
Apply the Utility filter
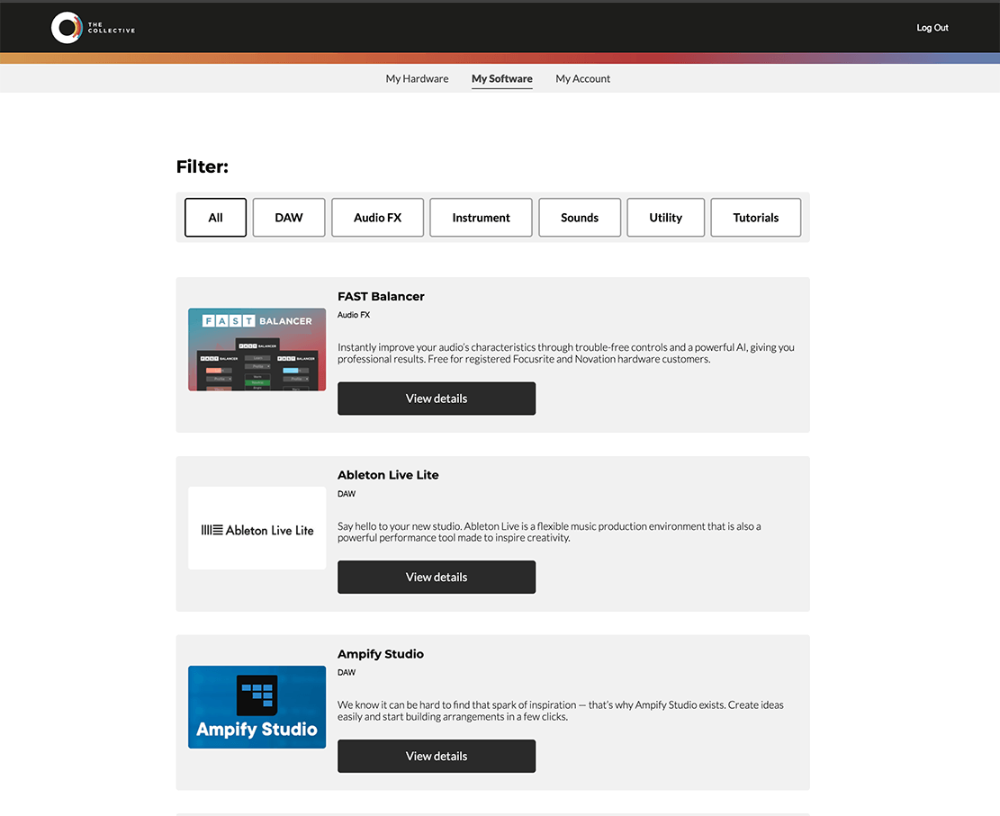pyautogui.click(x=665, y=218)
